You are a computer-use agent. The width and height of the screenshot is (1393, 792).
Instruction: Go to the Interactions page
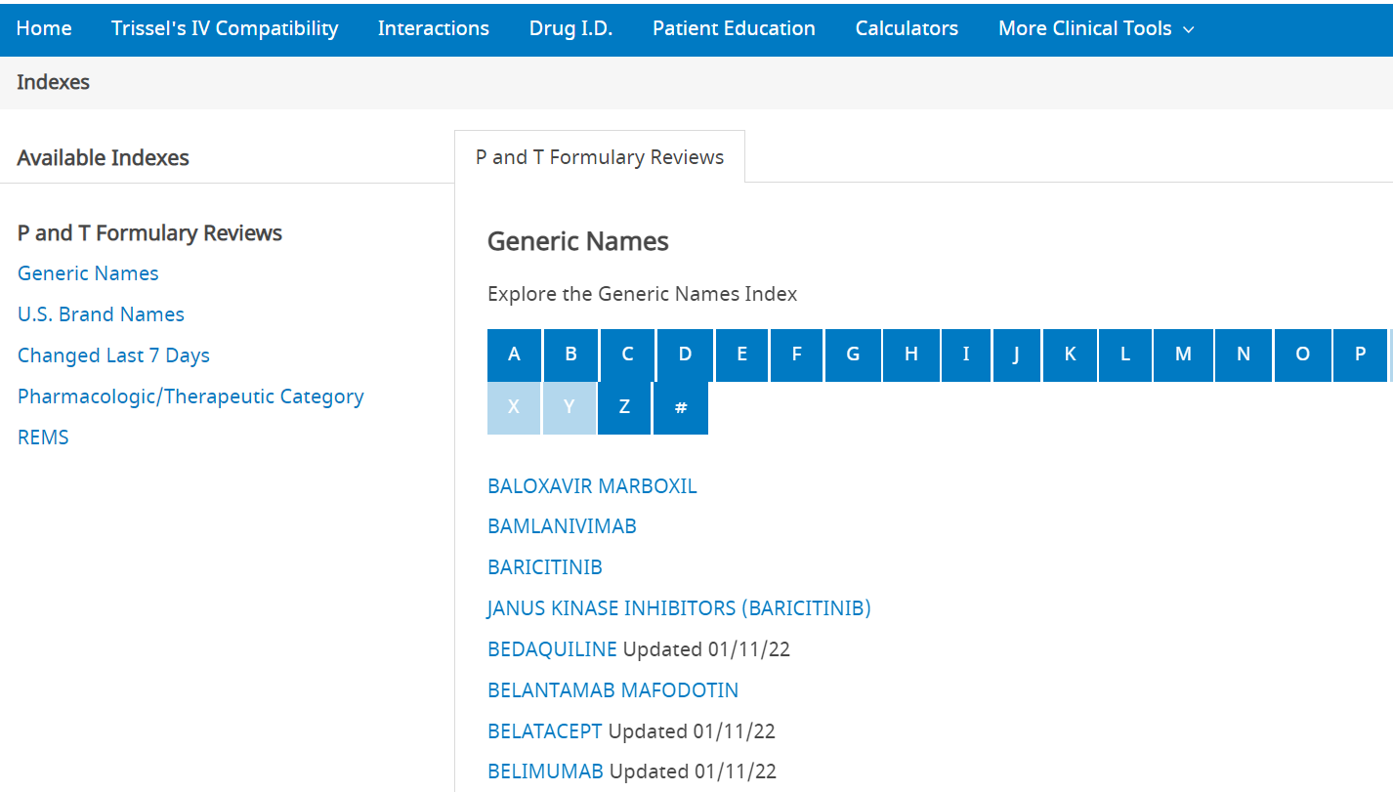pyautogui.click(x=433, y=28)
